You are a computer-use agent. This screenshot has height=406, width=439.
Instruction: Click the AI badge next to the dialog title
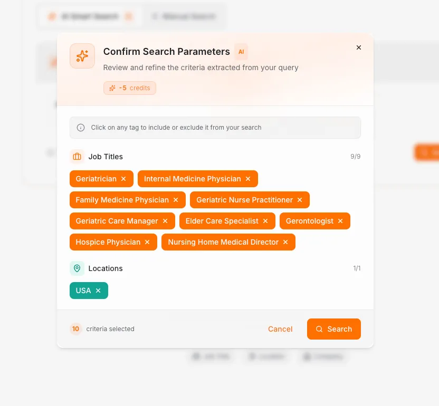pos(241,52)
